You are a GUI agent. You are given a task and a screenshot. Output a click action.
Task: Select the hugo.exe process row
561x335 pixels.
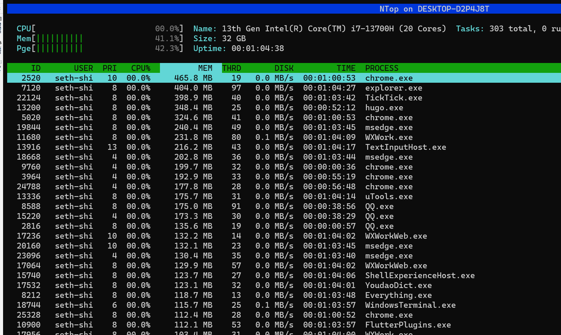tap(284, 108)
